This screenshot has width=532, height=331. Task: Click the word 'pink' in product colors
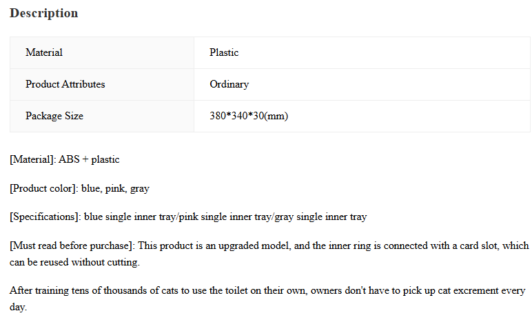click(116, 189)
